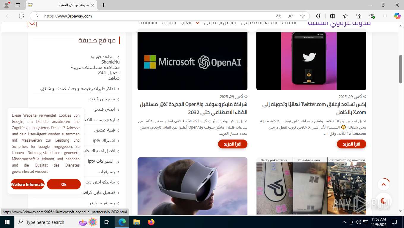Click Weitere Informationen cookie button
Screen dimensions: 404x228
point(28,184)
